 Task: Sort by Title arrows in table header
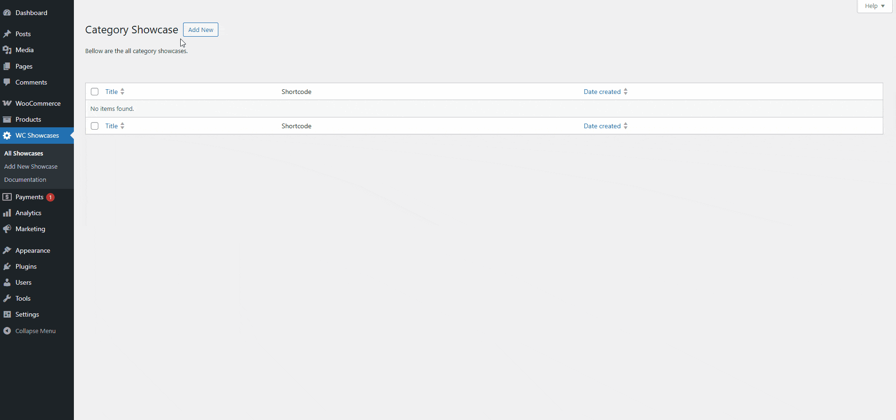coord(122,92)
